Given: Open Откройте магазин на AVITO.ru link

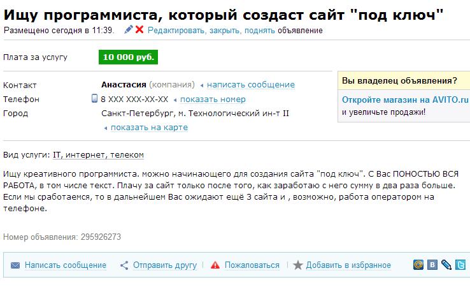Looking at the screenshot, I should (x=405, y=100).
